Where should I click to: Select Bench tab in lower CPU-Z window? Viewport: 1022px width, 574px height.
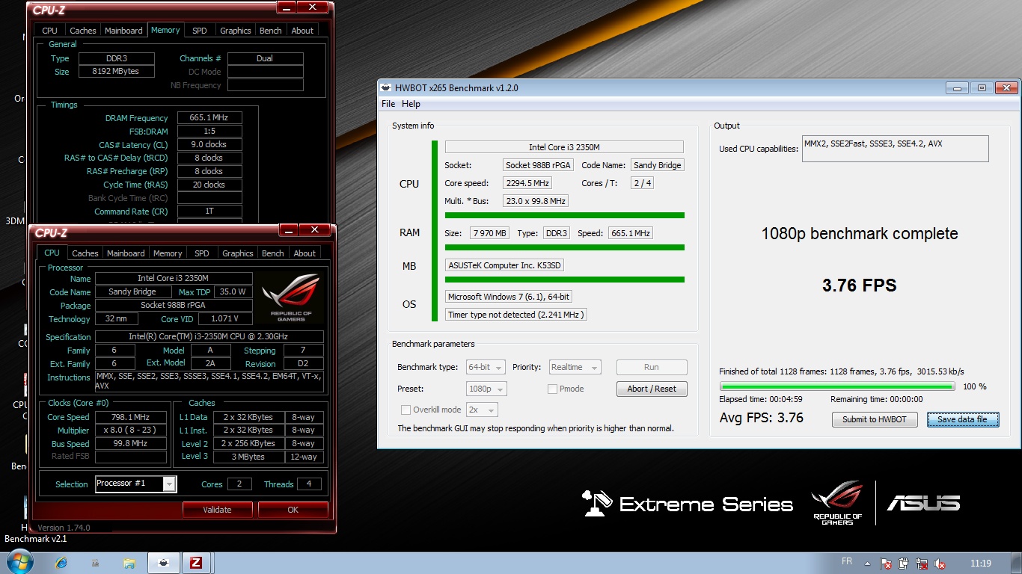273,253
